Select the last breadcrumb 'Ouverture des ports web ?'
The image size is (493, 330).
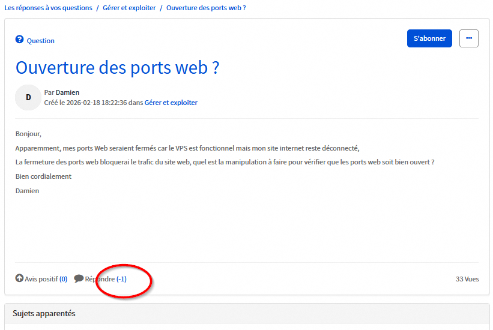coord(206,8)
